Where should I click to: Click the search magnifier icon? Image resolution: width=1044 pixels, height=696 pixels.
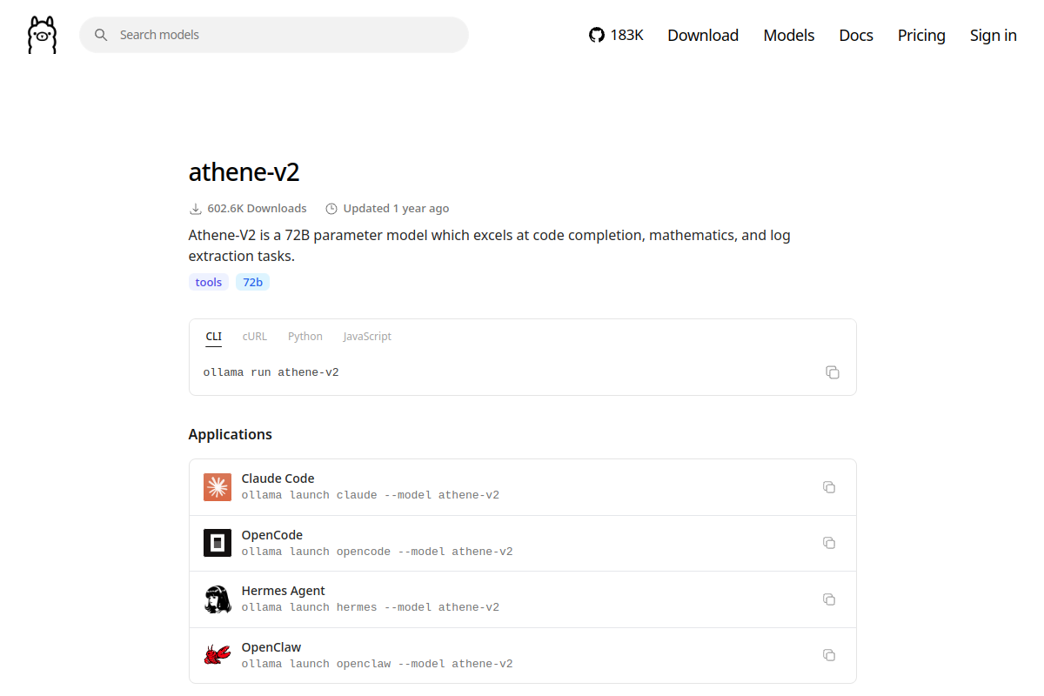[101, 35]
